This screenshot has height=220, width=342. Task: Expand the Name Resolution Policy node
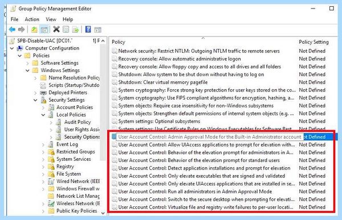coord(35,78)
